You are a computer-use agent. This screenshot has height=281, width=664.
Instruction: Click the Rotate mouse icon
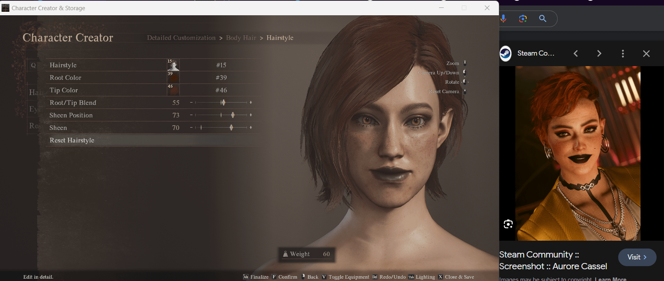click(x=465, y=82)
